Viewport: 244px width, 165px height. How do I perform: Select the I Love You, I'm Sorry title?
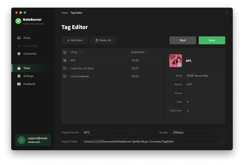(82, 68)
